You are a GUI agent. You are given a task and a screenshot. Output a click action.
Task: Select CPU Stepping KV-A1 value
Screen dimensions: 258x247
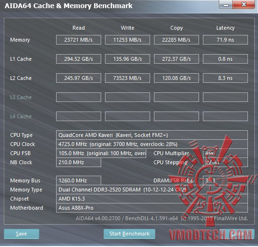225,162
